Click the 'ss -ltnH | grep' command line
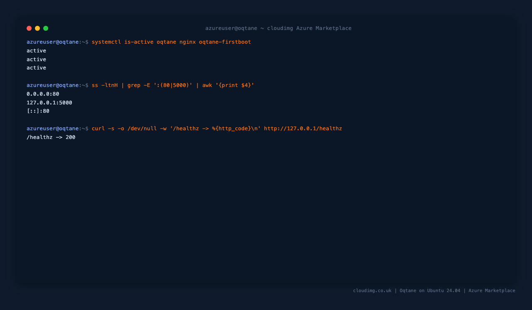 140,85
